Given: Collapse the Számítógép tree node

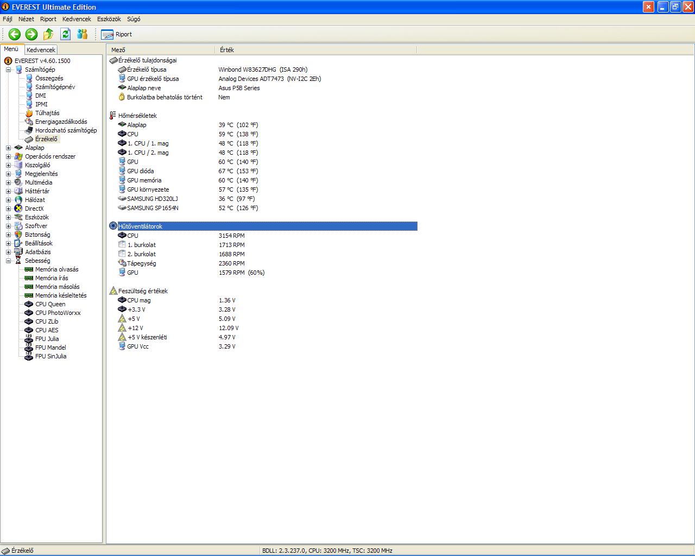Looking at the screenshot, I should tap(8, 69).
